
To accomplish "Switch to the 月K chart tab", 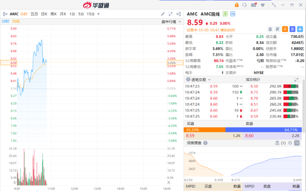I will tap(63, 14).
